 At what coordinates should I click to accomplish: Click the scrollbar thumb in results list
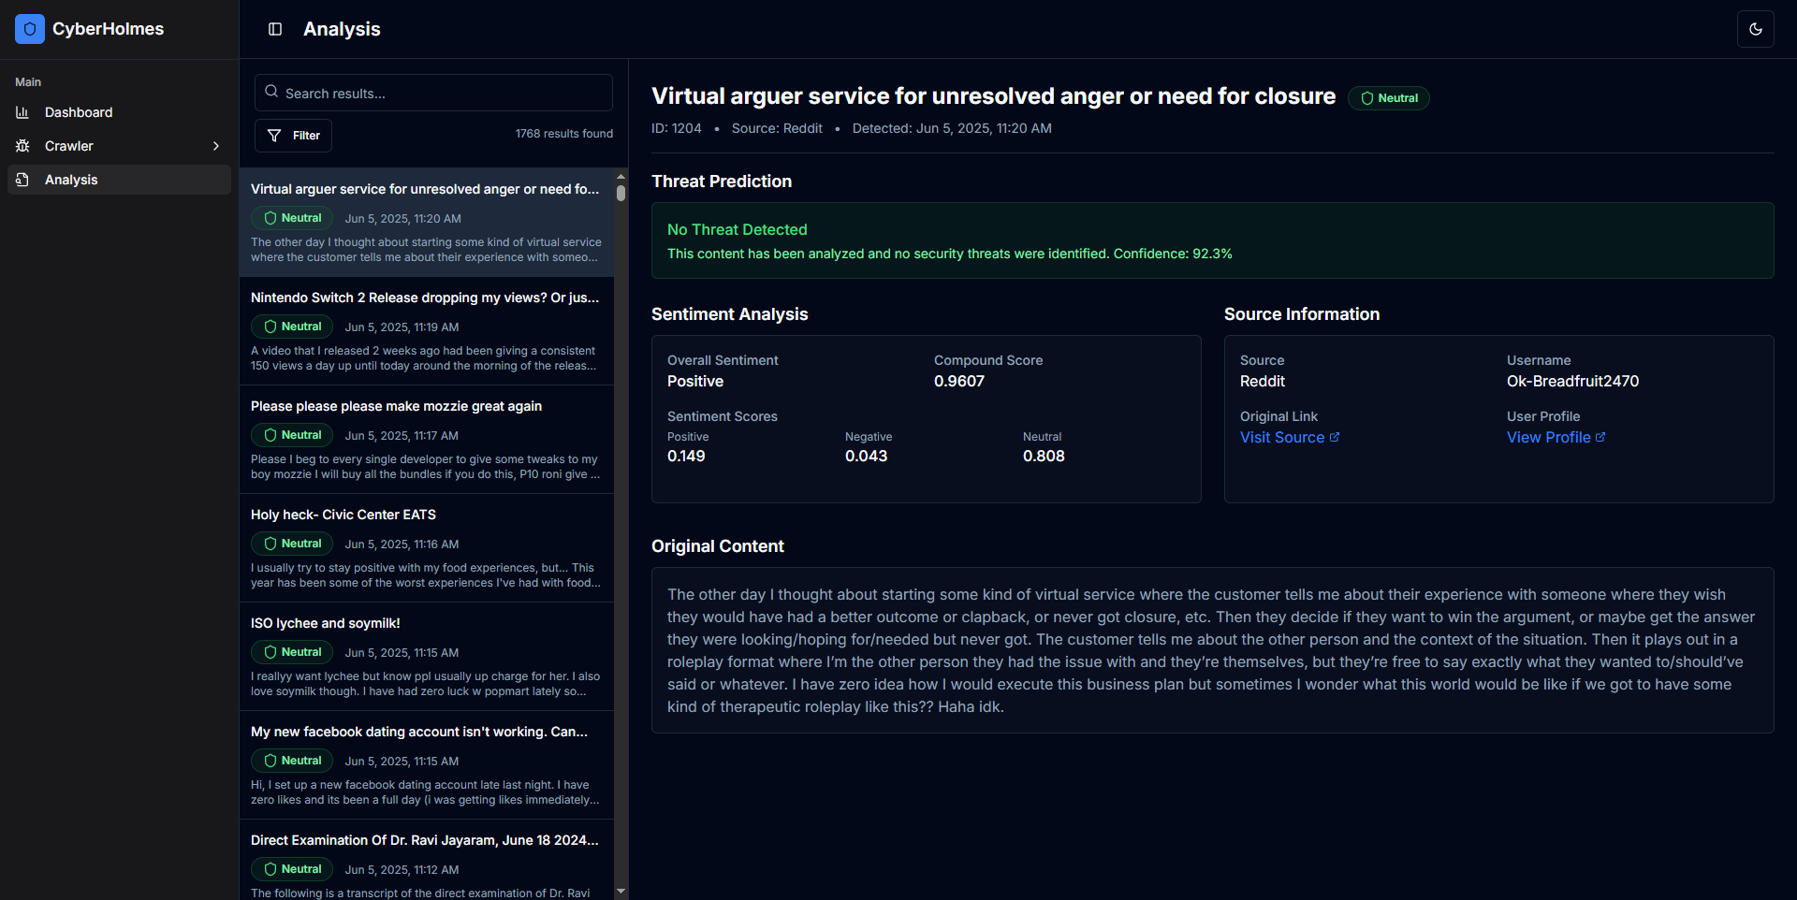coord(621,193)
